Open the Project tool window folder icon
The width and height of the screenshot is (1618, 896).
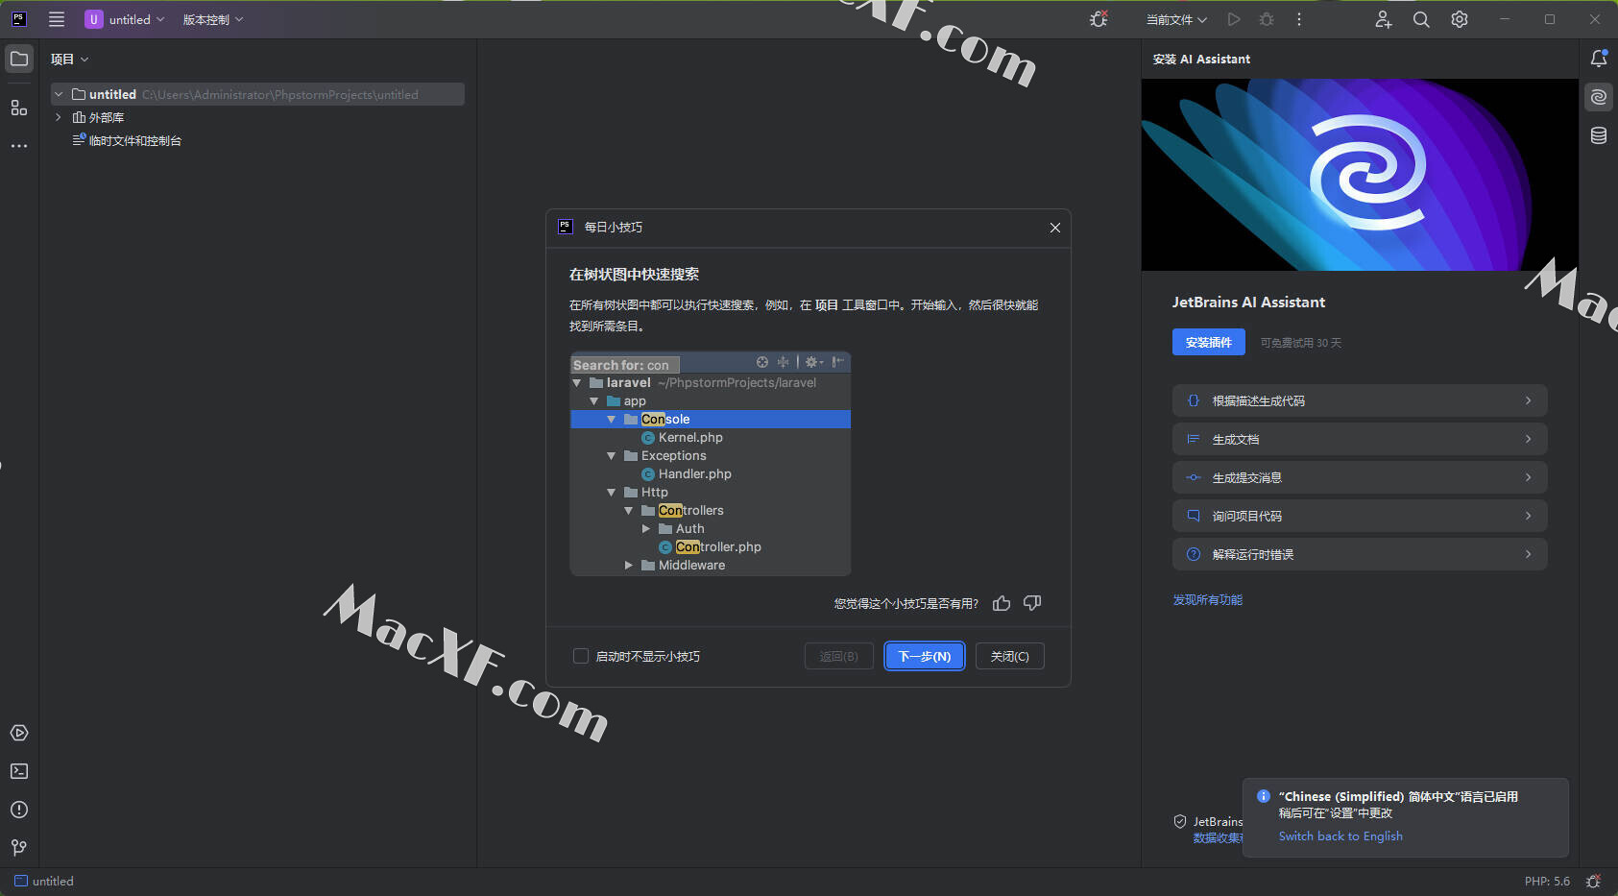coord(19,59)
